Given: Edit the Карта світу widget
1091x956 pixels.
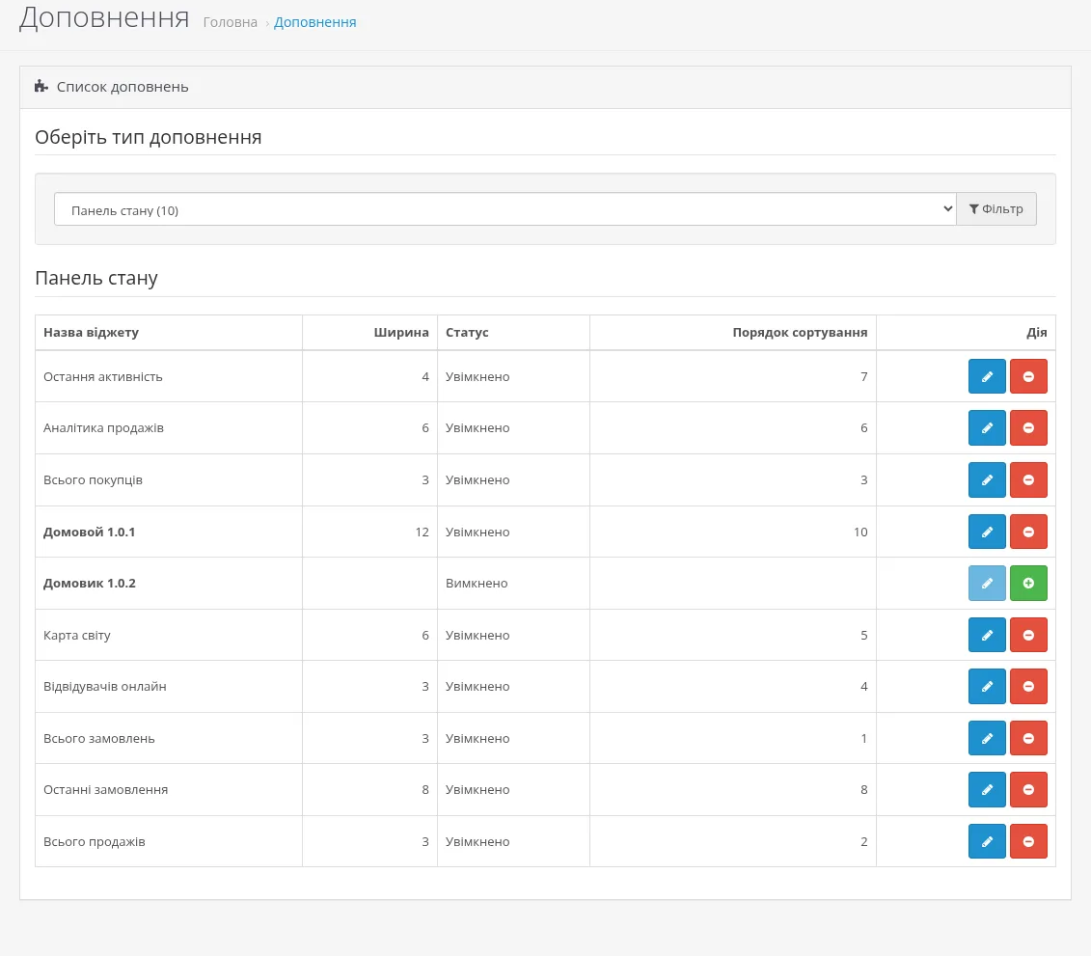Looking at the screenshot, I should tap(987, 636).
